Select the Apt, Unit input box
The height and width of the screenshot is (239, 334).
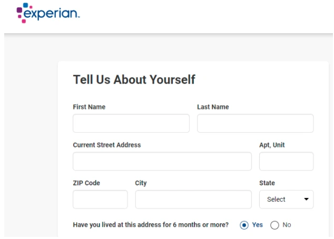coord(286,161)
